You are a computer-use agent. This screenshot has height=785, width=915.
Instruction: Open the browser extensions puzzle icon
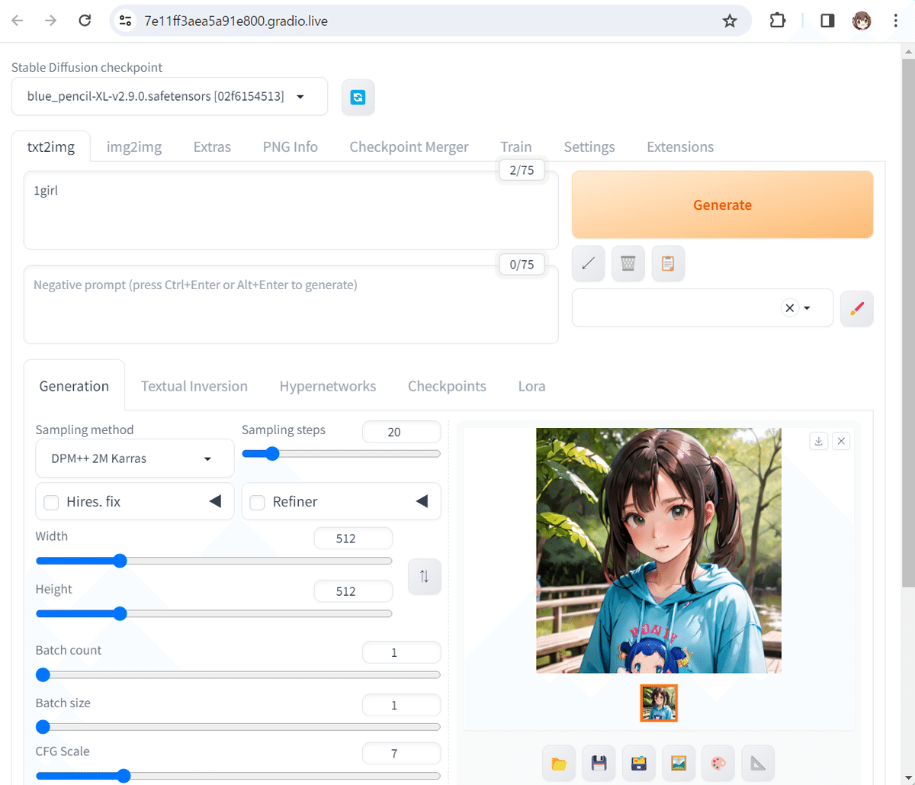[x=778, y=21]
